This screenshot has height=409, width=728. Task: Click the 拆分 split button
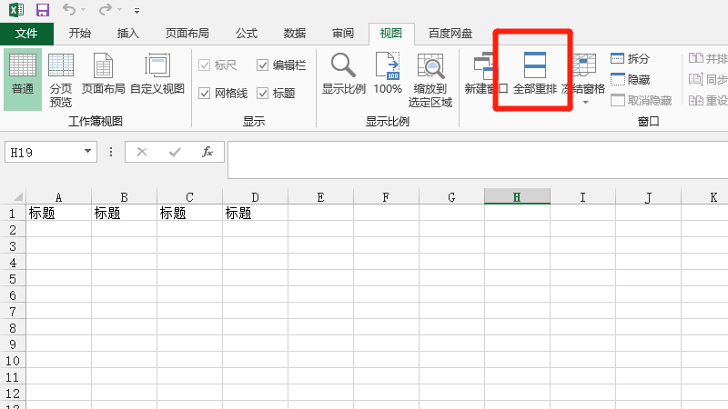point(630,59)
